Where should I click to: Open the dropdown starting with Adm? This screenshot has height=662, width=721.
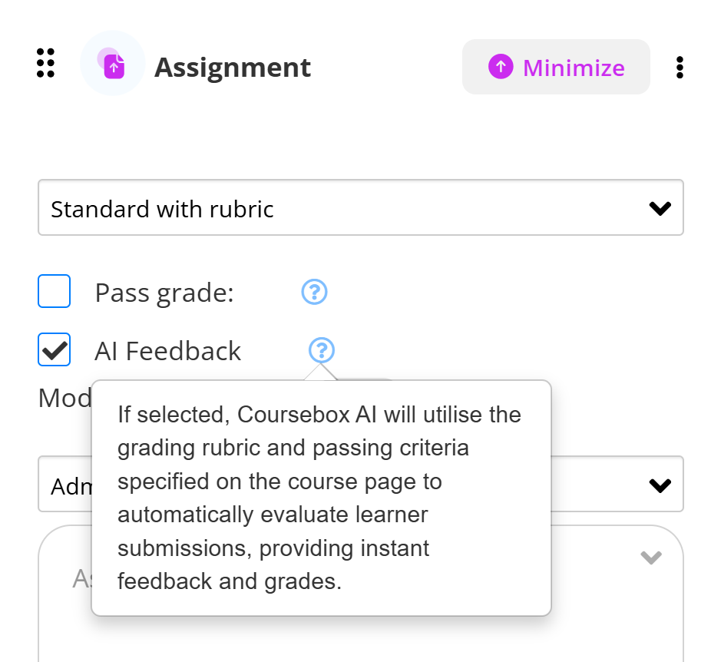click(x=65, y=485)
